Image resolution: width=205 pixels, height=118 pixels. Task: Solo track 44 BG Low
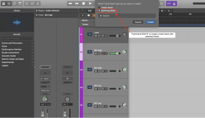click(99, 89)
